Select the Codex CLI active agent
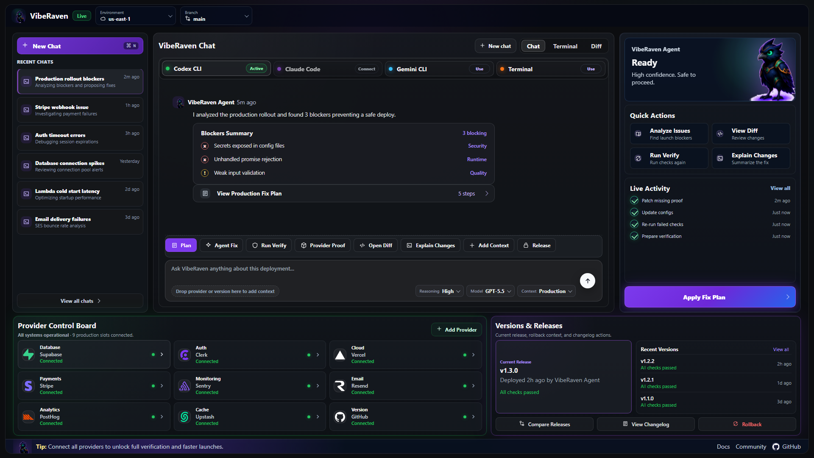The width and height of the screenshot is (814, 458). 216,69
